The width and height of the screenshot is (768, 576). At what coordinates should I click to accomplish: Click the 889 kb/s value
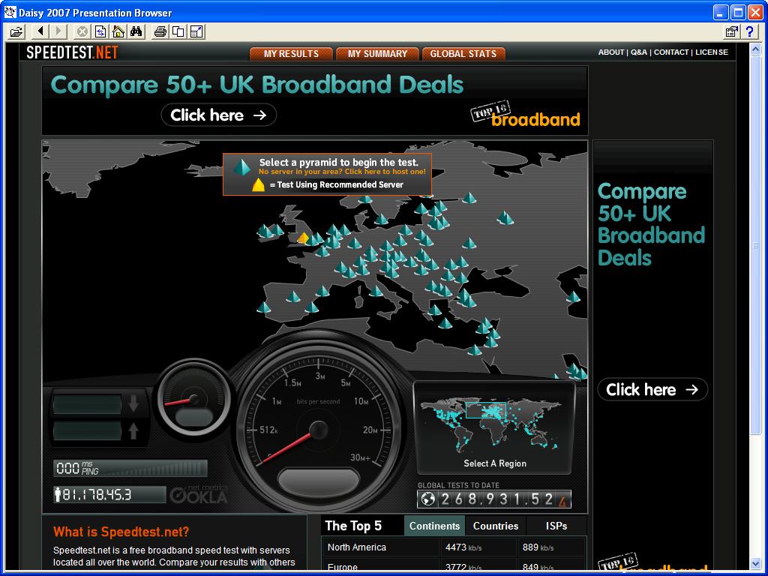point(538,547)
